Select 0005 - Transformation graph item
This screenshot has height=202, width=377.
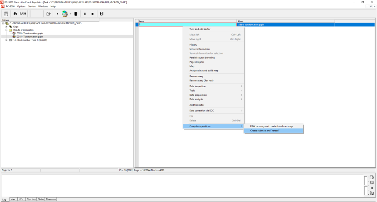29,33
